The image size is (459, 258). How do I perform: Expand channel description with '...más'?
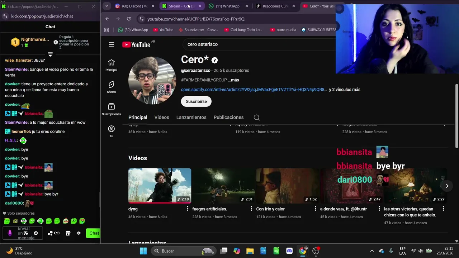(x=233, y=80)
